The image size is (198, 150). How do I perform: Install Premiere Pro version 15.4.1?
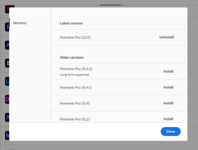click(x=168, y=87)
